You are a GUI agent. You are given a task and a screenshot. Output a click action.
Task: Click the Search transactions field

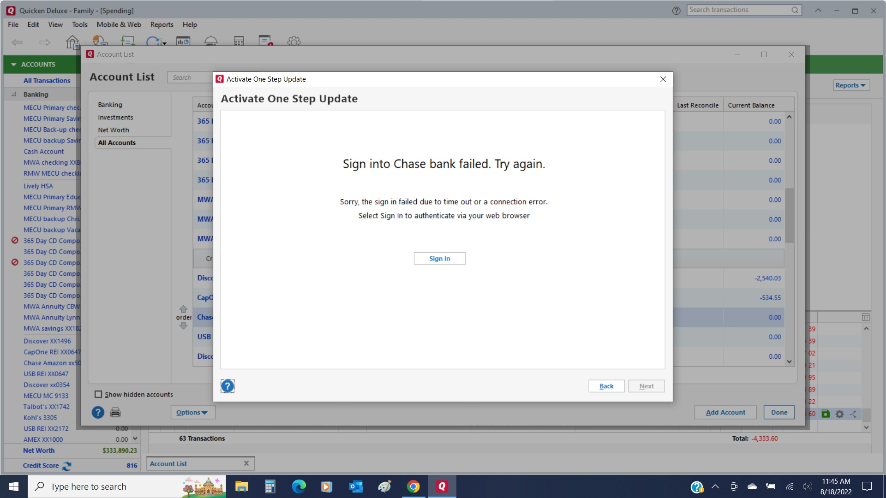point(743,10)
